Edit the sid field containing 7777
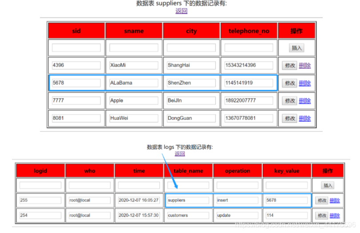 pyautogui.click(x=76, y=100)
